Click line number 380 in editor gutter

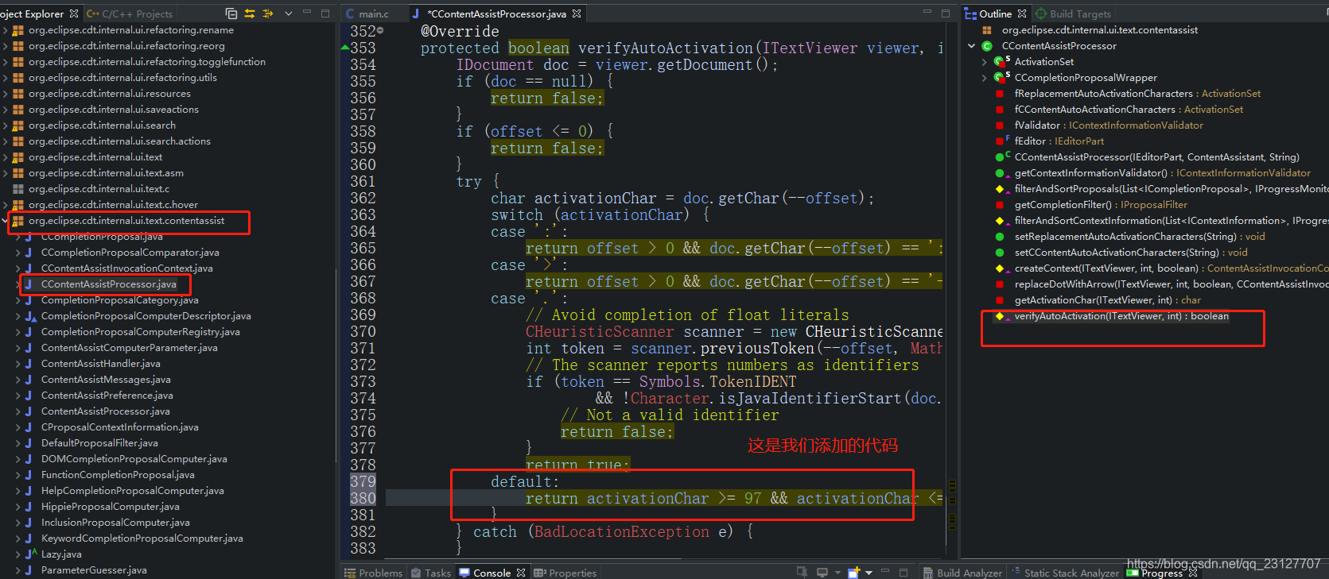pos(363,498)
